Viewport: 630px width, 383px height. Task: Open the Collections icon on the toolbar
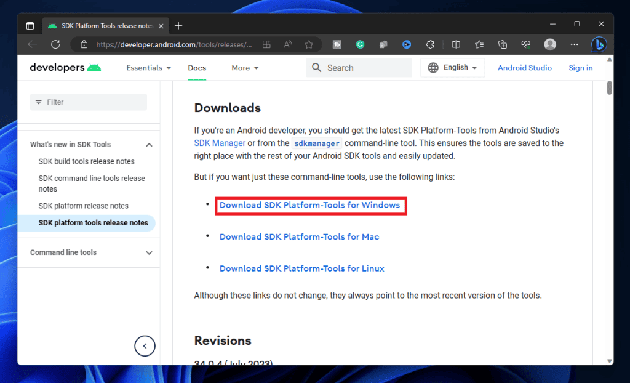[502, 44]
